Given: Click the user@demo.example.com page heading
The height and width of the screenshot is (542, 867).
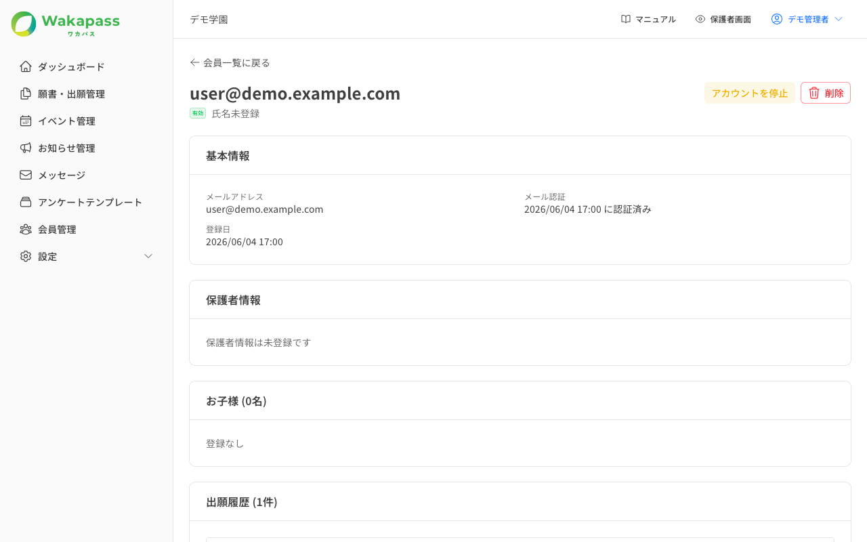Looking at the screenshot, I should [295, 93].
